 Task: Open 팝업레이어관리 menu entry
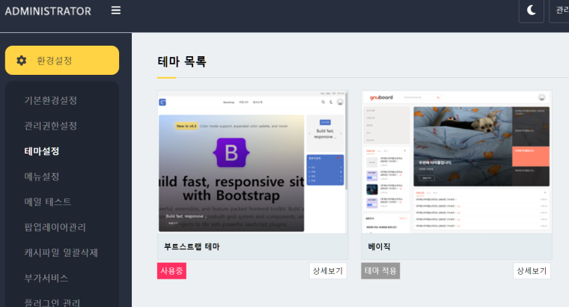point(55,228)
